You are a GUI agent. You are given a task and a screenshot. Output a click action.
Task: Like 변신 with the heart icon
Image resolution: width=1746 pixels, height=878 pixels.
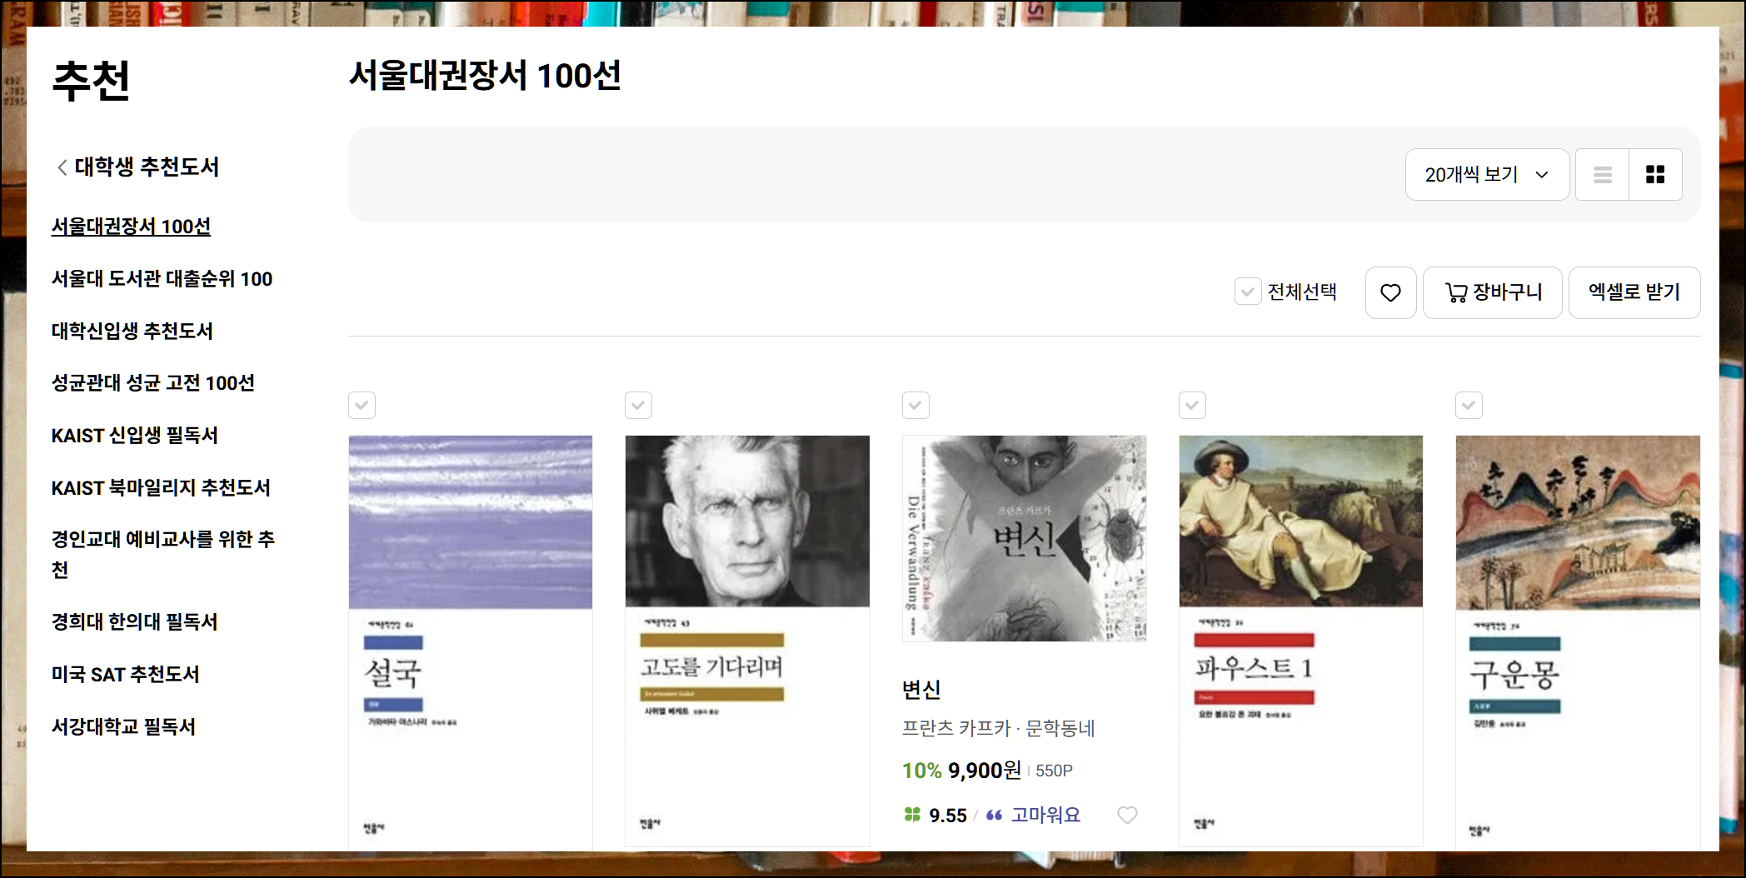[x=1127, y=815]
